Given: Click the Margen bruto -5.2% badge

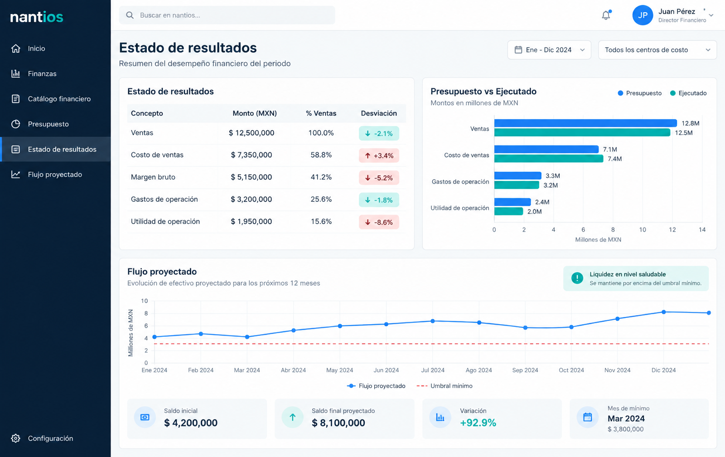Looking at the screenshot, I should point(379,178).
